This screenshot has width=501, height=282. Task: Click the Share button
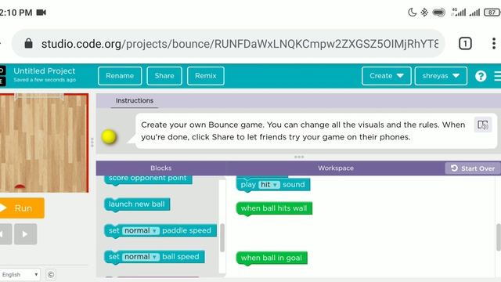[x=164, y=76]
